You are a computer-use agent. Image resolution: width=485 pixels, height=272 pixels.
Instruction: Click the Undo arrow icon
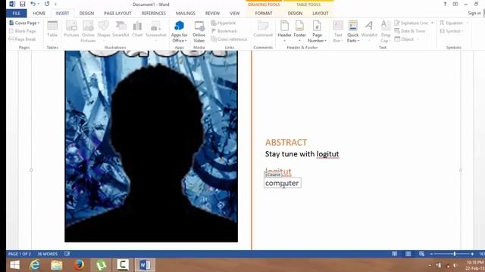click(x=33, y=4)
